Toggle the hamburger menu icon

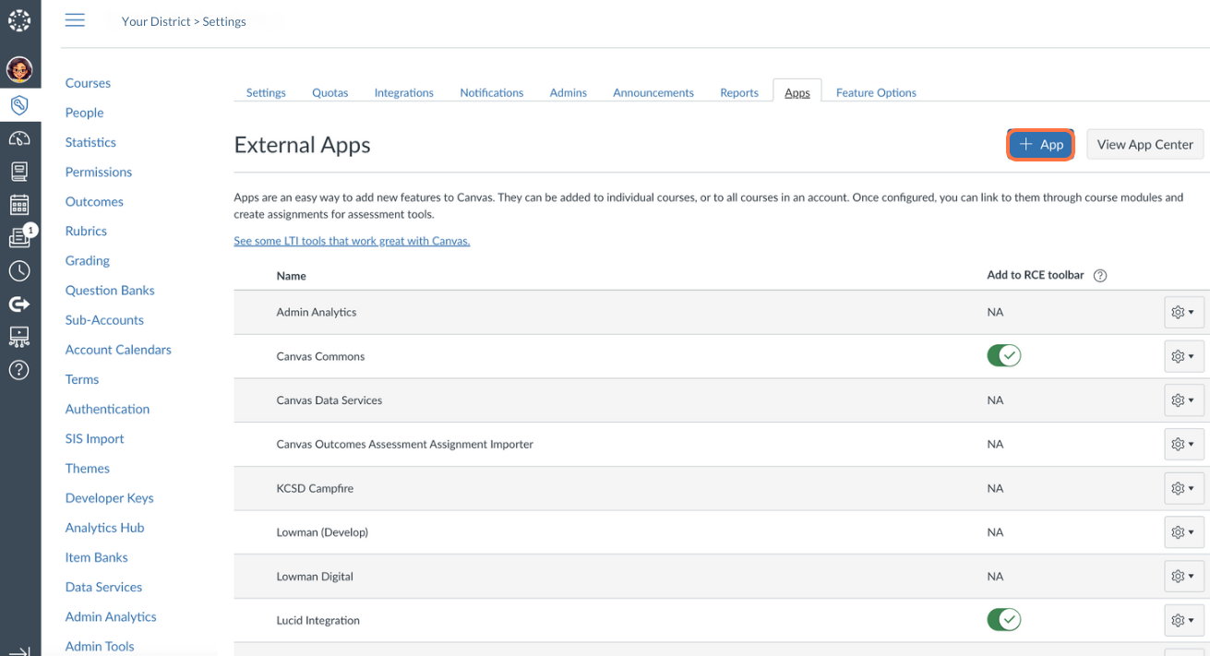tap(75, 20)
